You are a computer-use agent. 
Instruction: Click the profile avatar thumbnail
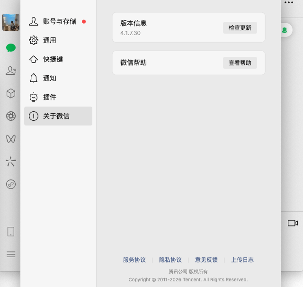pyautogui.click(x=10, y=22)
